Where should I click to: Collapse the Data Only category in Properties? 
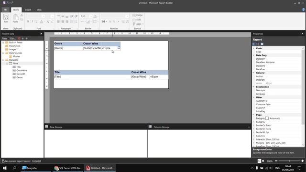point(254,55)
